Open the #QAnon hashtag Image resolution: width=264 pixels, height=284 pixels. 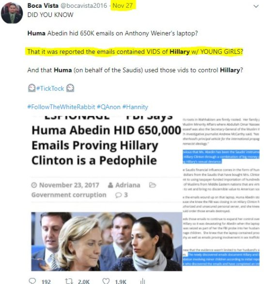[109, 107]
